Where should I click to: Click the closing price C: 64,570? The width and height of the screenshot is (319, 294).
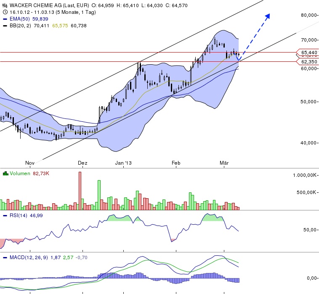click(x=176, y=5)
